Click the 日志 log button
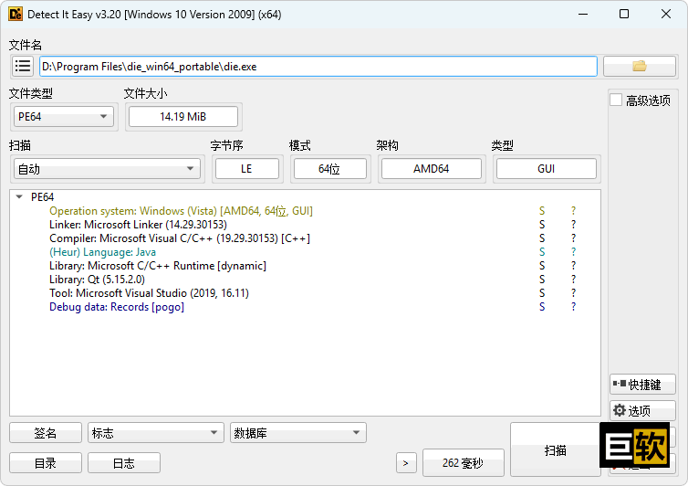The height and width of the screenshot is (486, 688). pyautogui.click(x=124, y=463)
